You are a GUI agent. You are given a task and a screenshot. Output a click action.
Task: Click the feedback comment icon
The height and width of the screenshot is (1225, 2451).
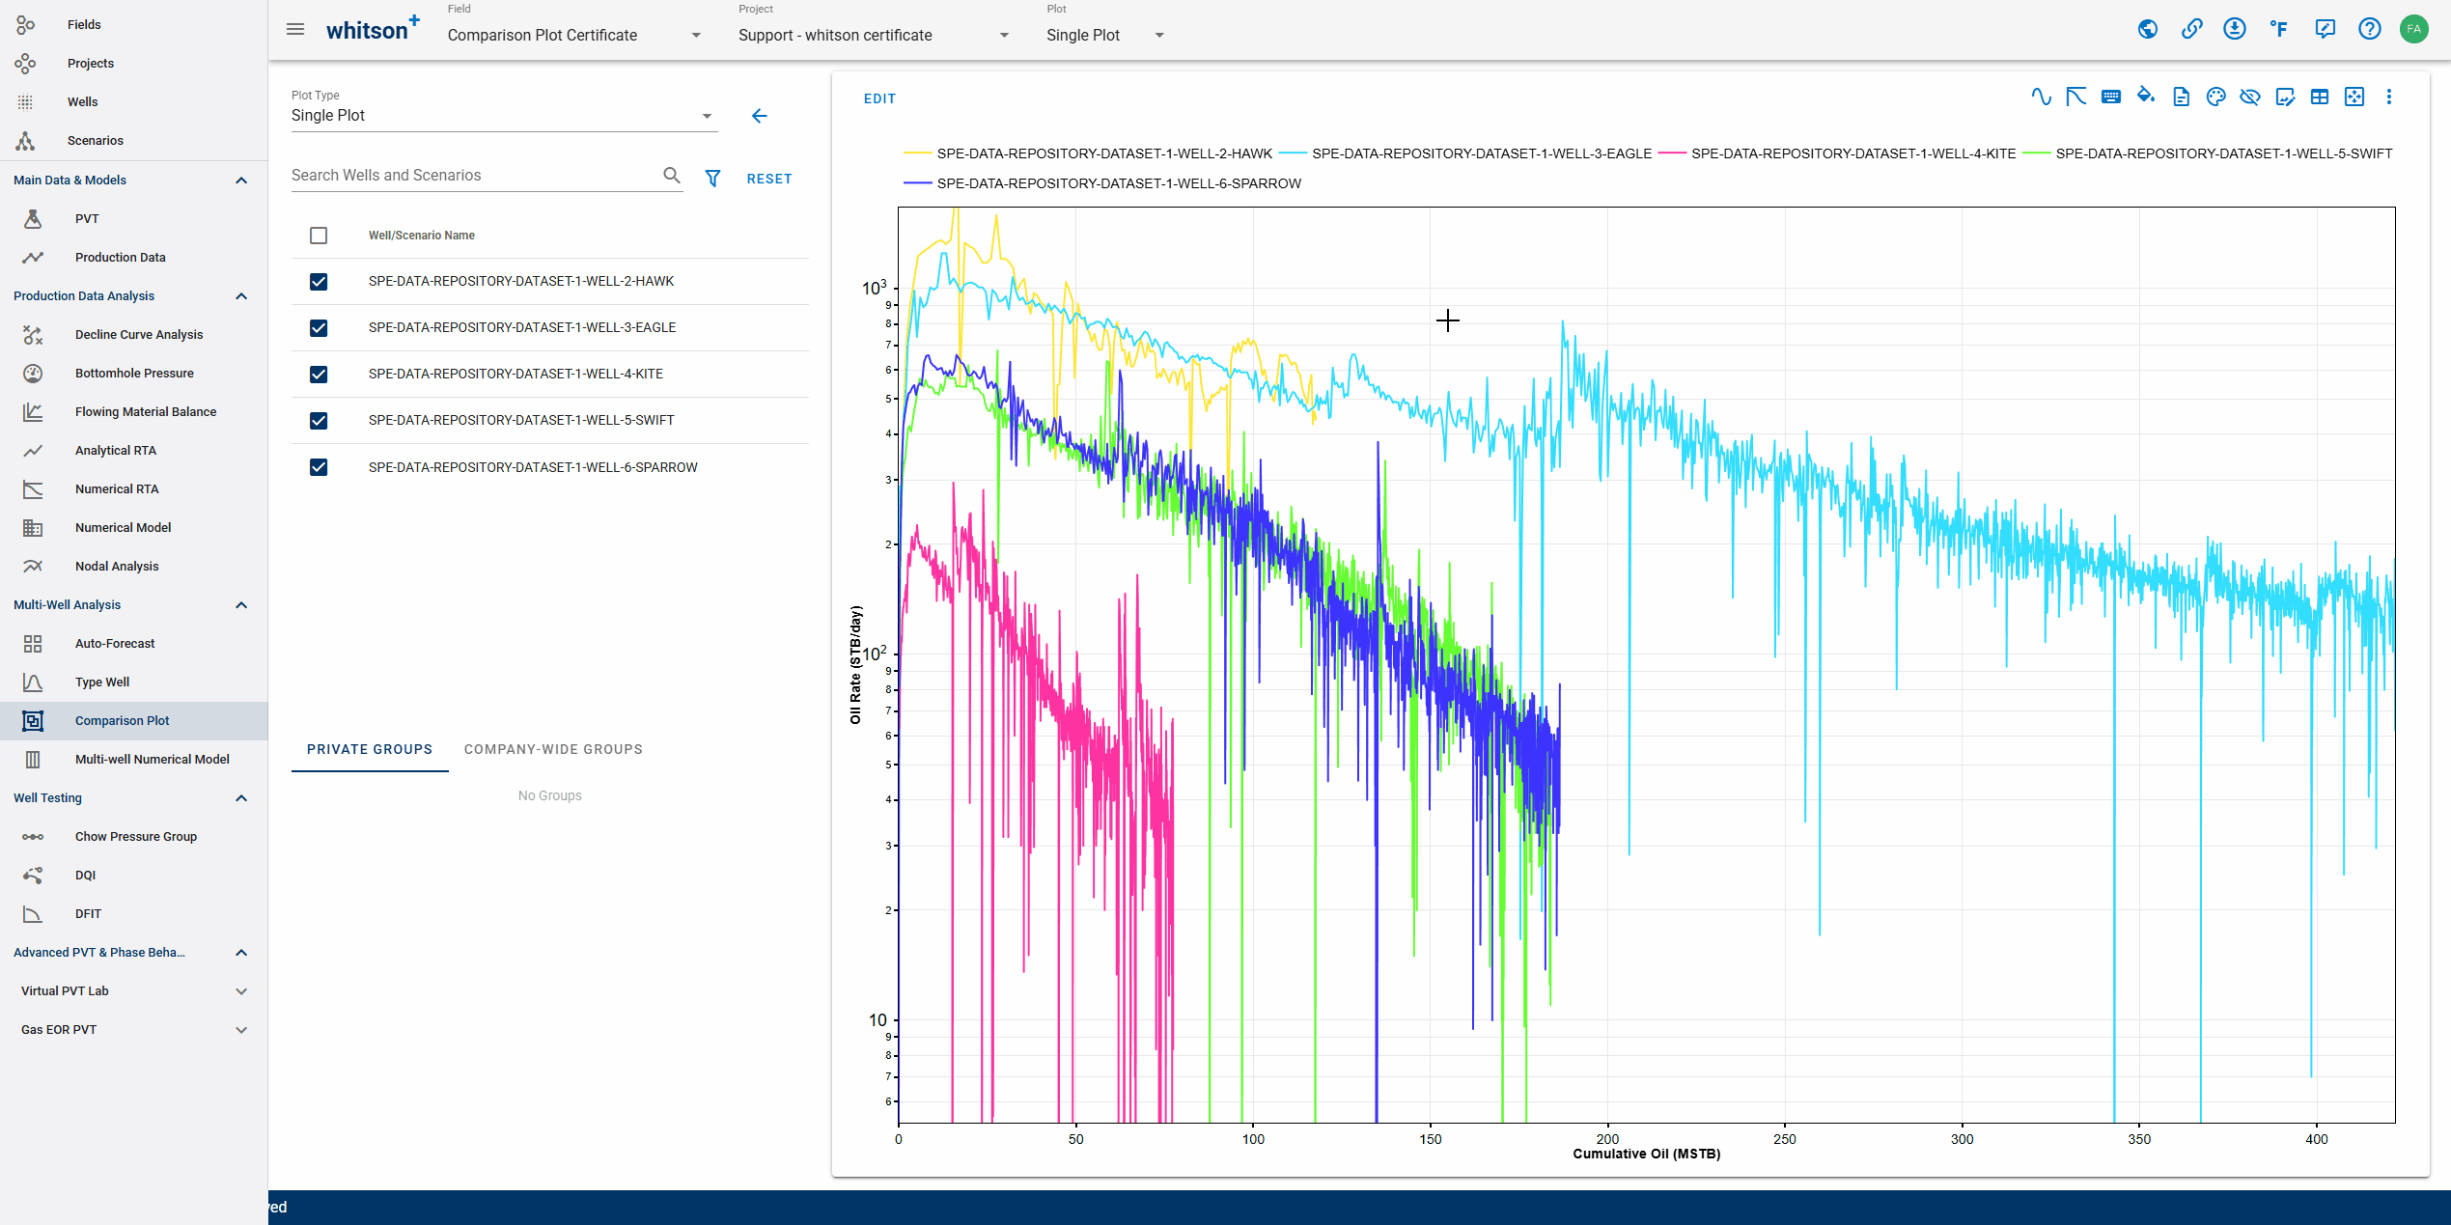(2326, 29)
